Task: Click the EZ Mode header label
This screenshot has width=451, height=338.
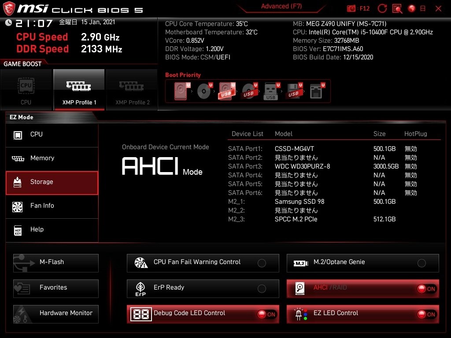Action: (21, 117)
